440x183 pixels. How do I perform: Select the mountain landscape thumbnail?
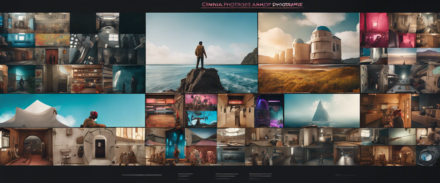coord(428,56)
